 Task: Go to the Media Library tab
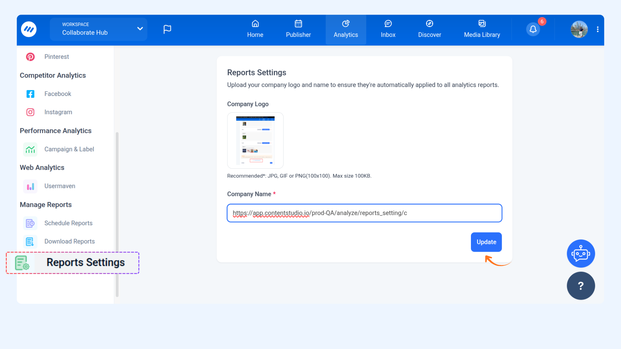482,29
